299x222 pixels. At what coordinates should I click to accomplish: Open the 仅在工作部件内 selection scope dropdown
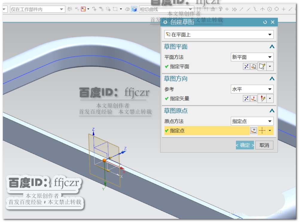tap(38, 9)
